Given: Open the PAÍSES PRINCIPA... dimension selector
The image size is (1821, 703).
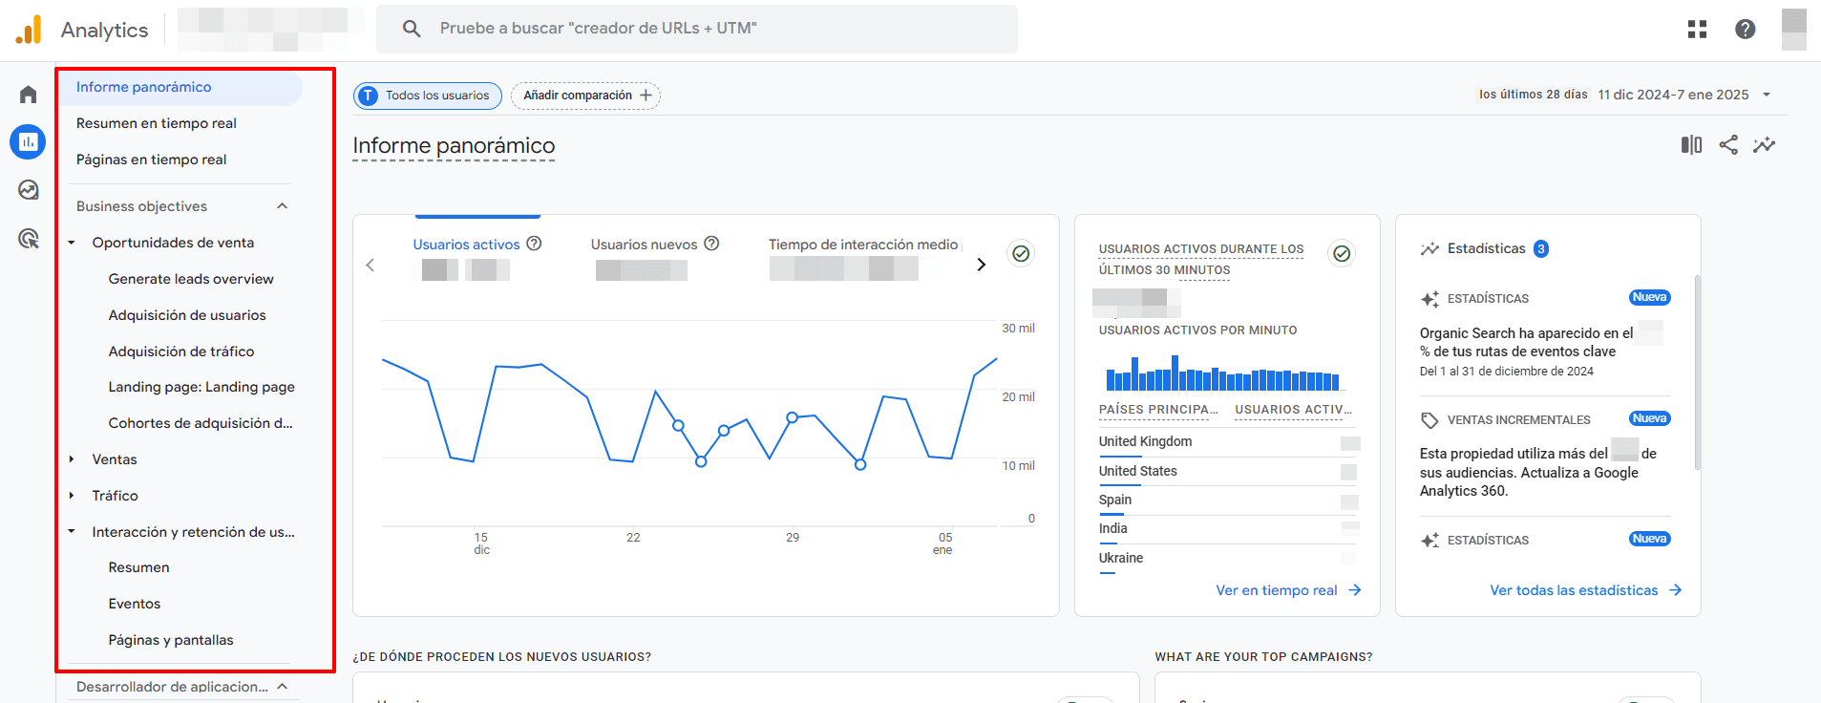Looking at the screenshot, I should (x=1158, y=410).
